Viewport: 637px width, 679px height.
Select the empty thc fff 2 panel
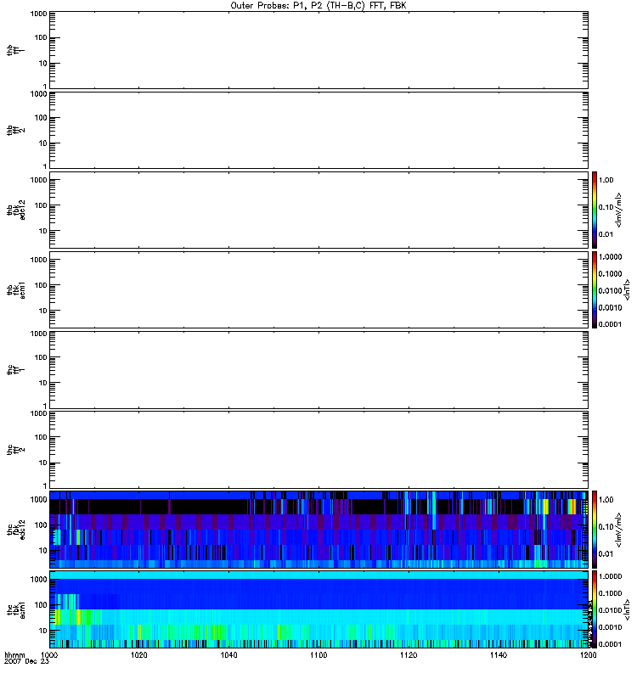pyautogui.click(x=318, y=449)
